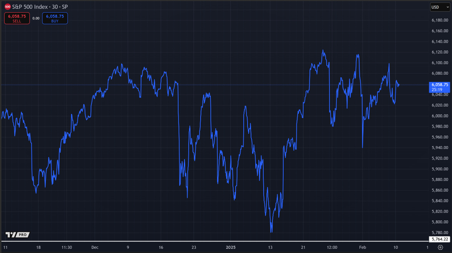Click the TradingView PRO logo
The image size is (452, 253).
[18, 235]
